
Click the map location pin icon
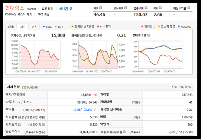[x=71, y=8]
